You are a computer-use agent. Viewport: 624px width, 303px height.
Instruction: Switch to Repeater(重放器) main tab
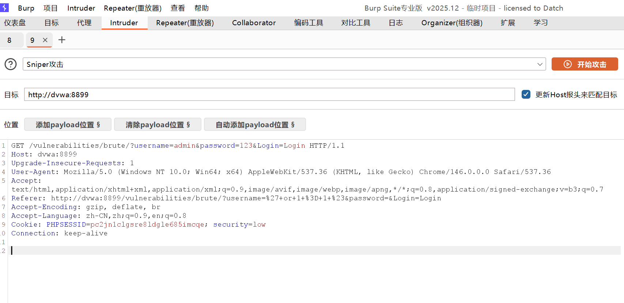coord(185,23)
